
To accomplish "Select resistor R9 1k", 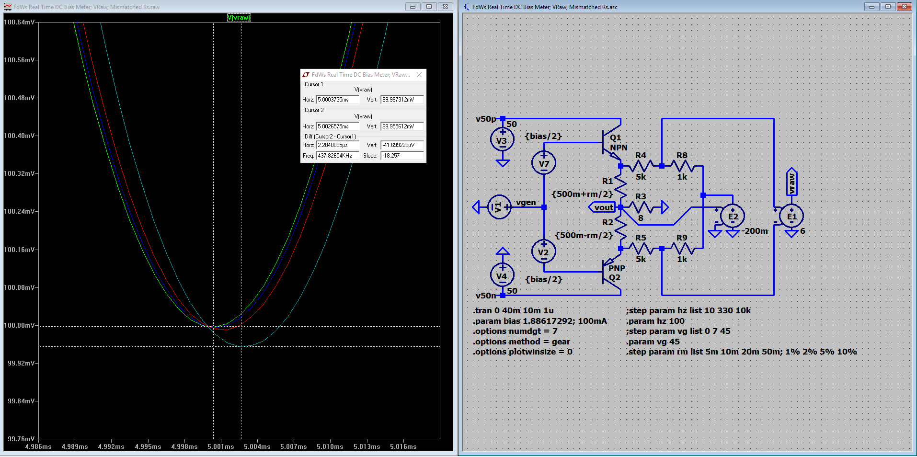I will coord(682,249).
